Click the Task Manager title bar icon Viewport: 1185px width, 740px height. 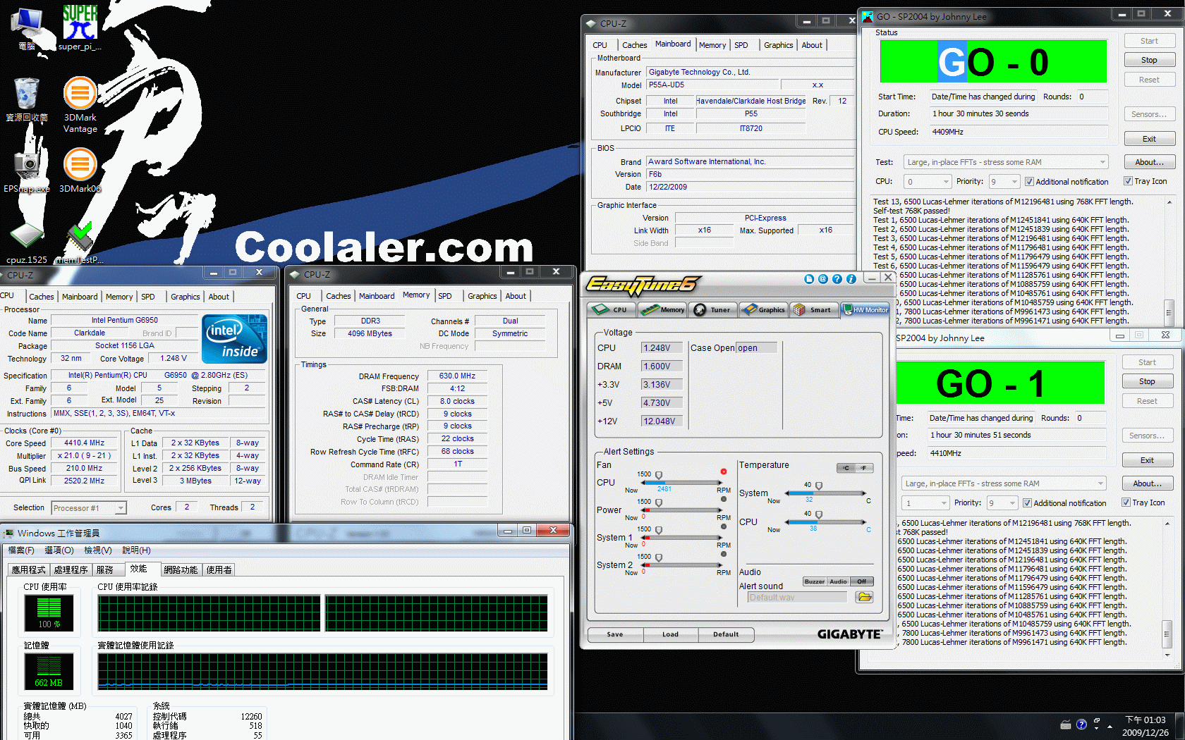tap(8, 533)
